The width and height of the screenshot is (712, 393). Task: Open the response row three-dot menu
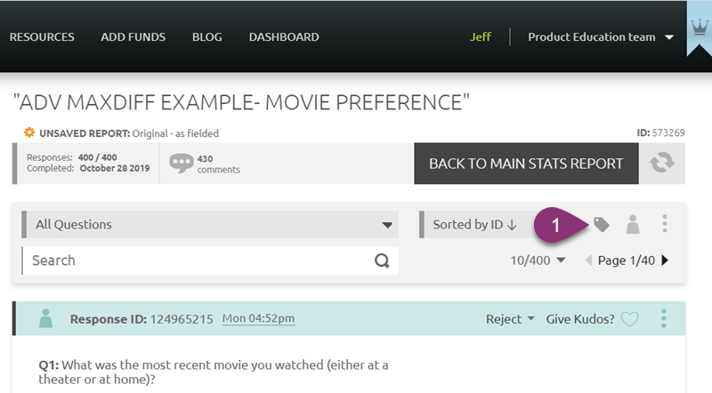pos(665,318)
